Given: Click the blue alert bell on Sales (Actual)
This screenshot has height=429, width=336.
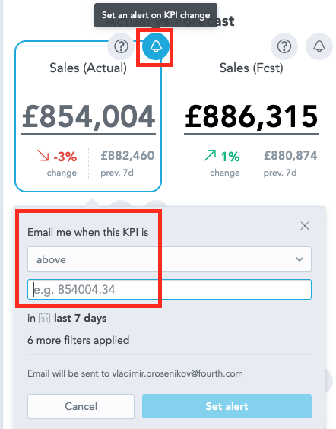Looking at the screenshot, I should (x=156, y=46).
